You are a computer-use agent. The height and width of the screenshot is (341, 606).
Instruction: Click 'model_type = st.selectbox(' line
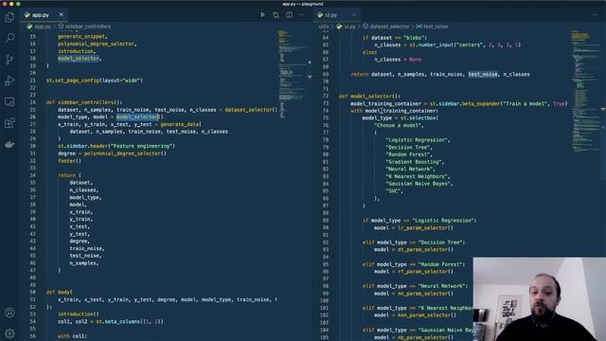click(401, 118)
